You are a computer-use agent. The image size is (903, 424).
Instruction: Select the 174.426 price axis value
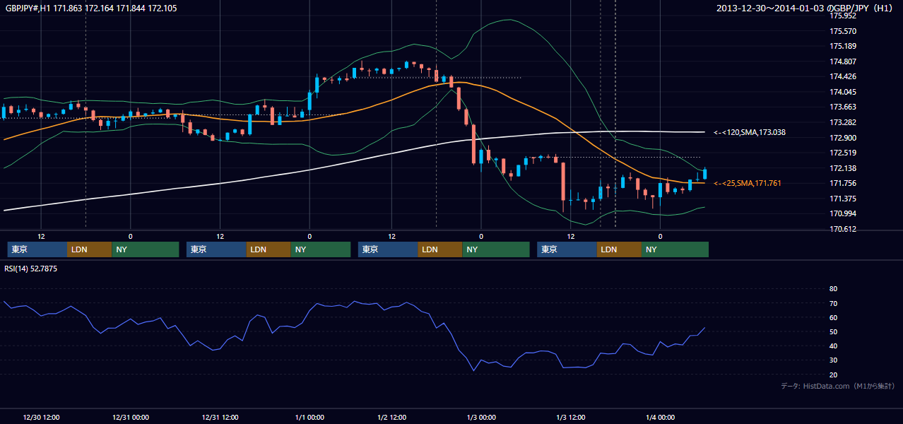point(843,76)
